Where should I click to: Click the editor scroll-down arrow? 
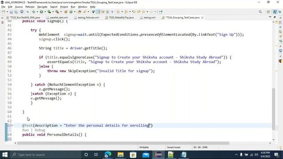coord(274,140)
